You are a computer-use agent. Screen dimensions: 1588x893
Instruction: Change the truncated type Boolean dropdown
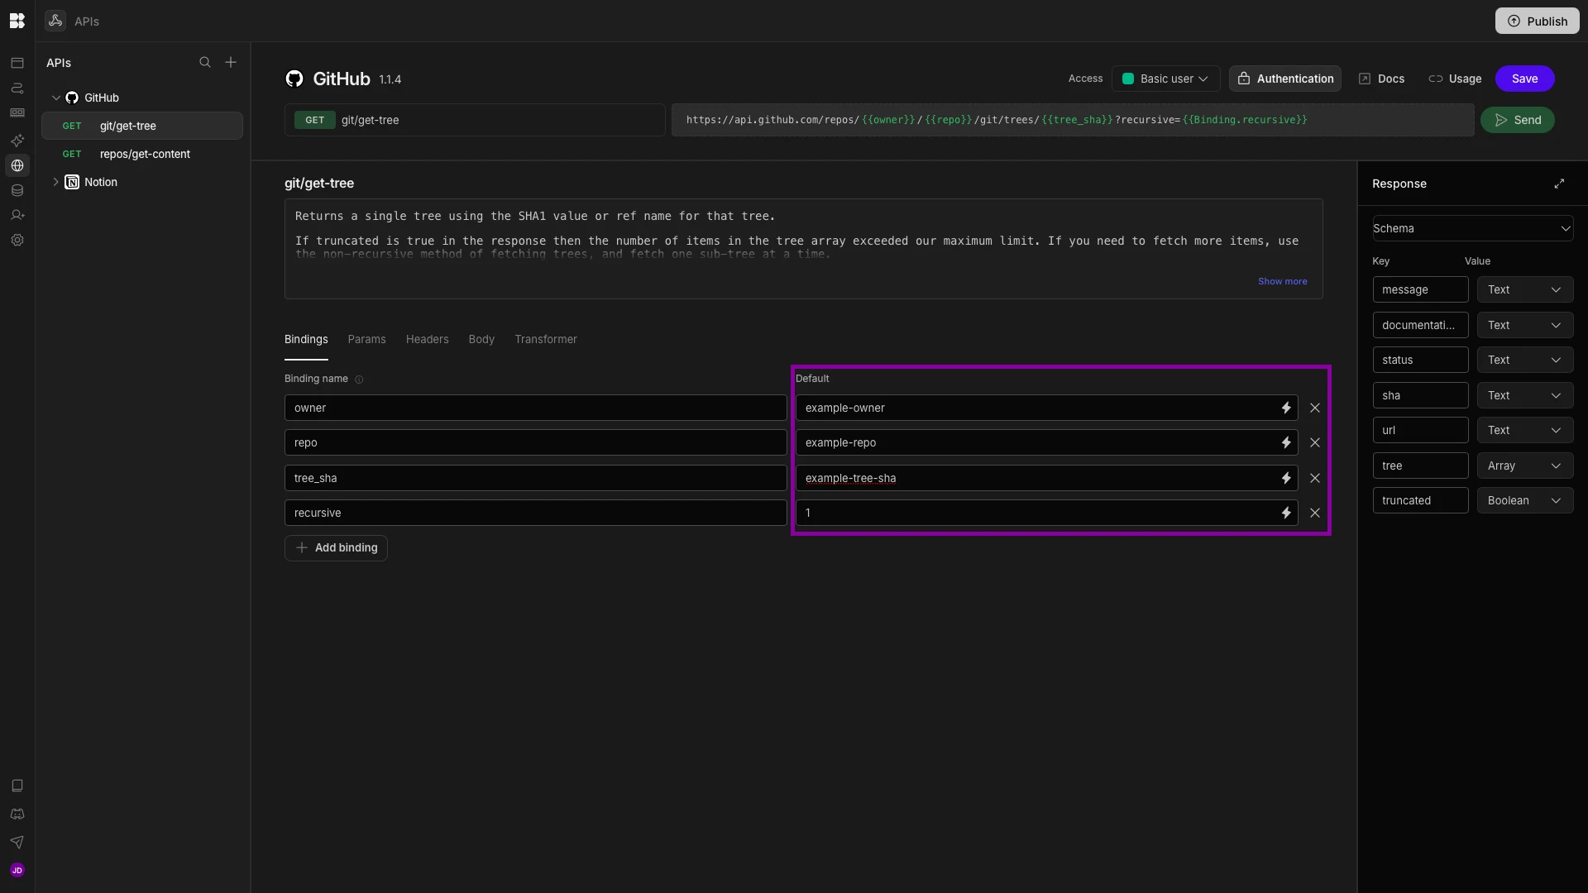[x=1524, y=500]
